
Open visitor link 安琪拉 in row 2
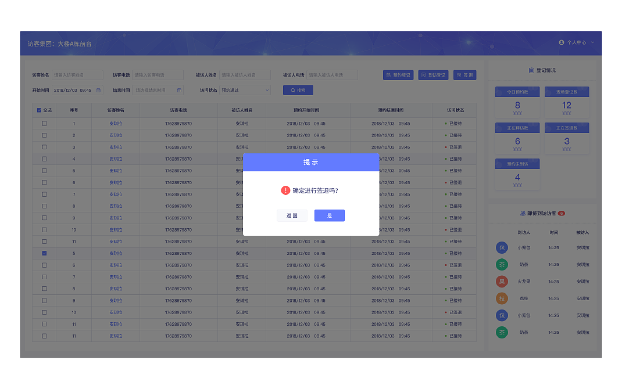(116, 135)
